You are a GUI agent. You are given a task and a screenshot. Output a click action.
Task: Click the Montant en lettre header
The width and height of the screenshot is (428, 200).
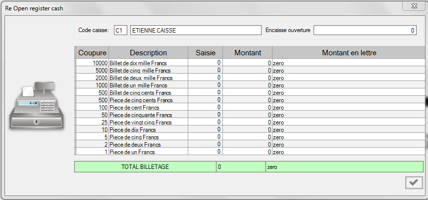click(350, 53)
